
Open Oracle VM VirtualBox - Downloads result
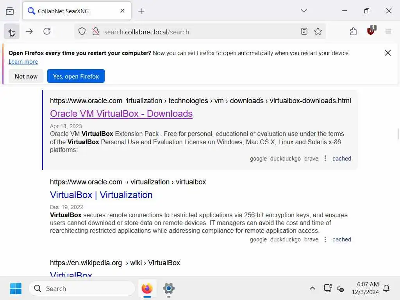pyautogui.click(x=121, y=114)
